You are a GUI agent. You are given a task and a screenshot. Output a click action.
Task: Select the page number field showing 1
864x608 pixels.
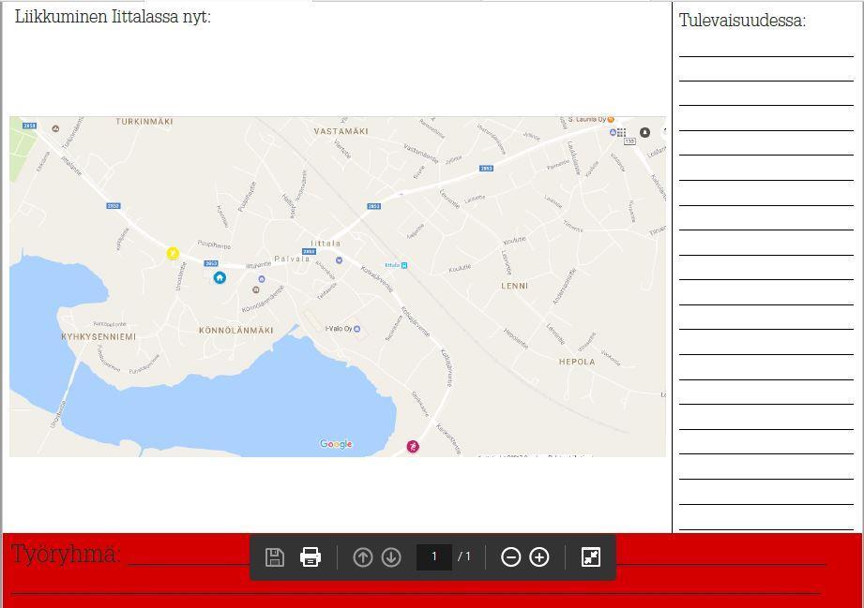434,556
